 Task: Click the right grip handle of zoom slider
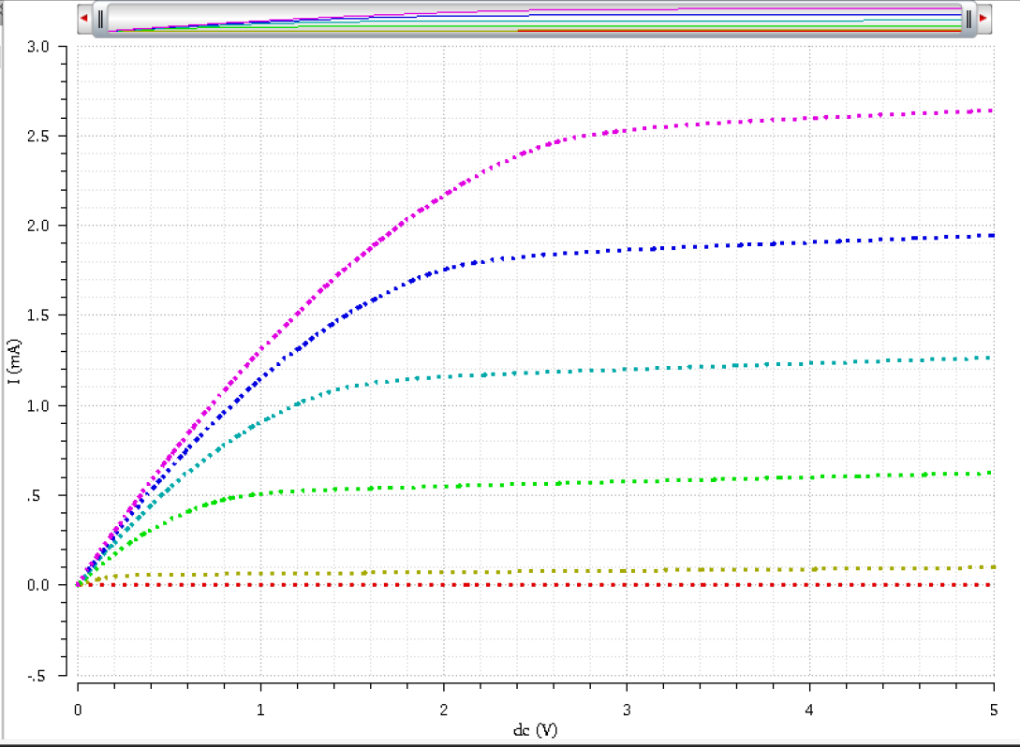(968, 19)
